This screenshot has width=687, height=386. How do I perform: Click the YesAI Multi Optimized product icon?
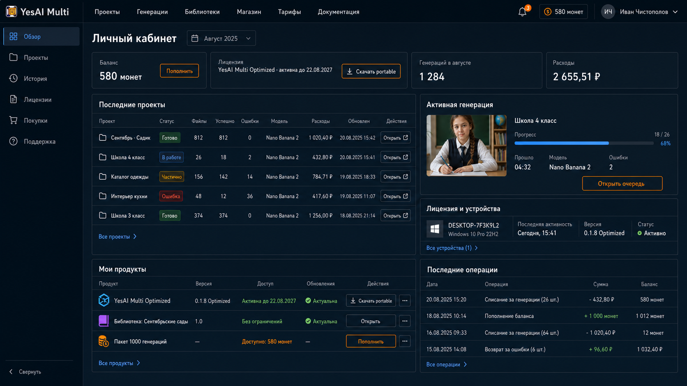pyautogui.click(x=104, y=300)
